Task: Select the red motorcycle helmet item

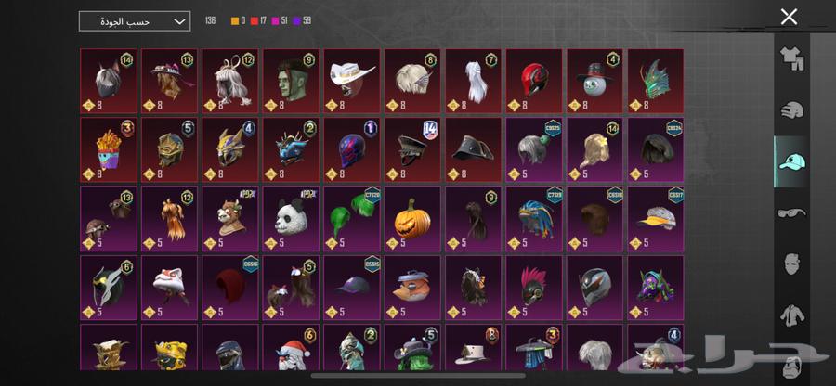Action: [534, 81]
